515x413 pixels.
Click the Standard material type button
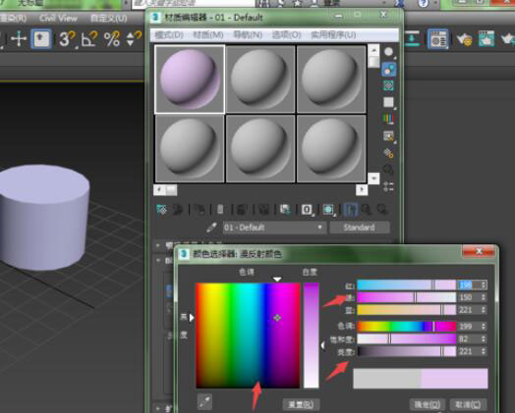(x=360, y=228)
